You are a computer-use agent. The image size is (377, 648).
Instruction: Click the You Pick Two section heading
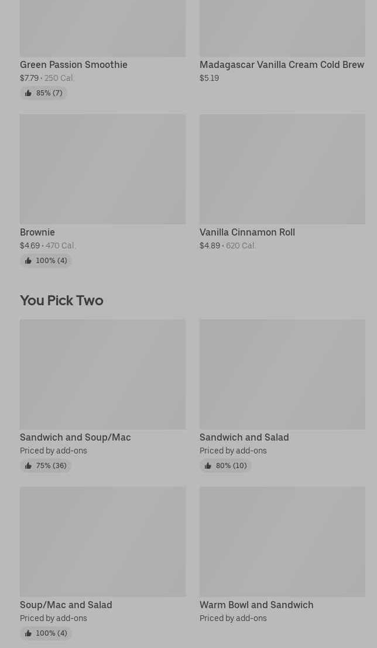61,300
